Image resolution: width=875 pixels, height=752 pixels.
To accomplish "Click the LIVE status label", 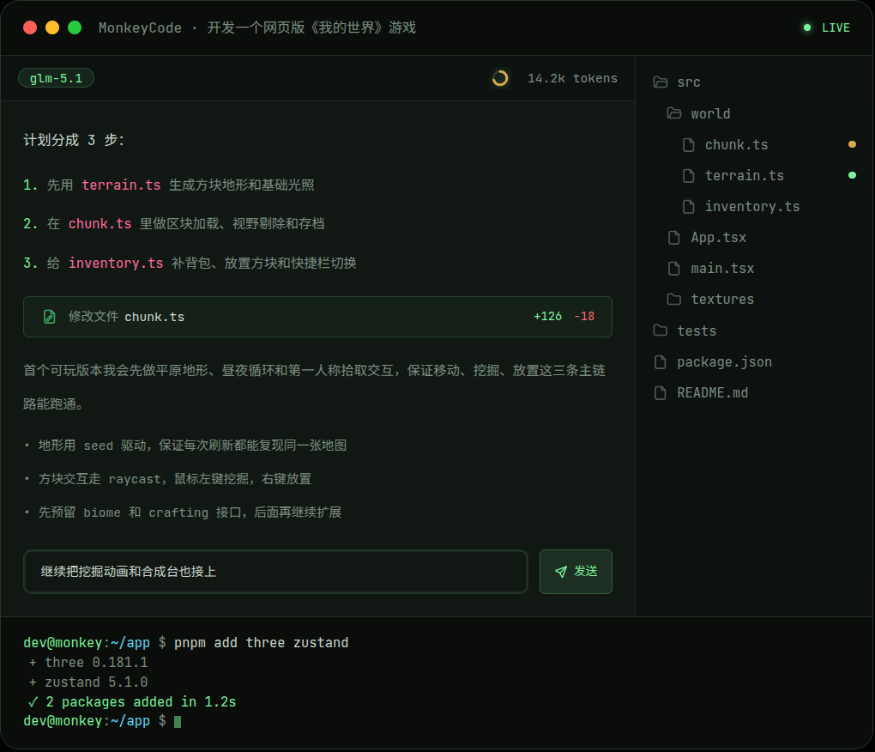I will pos(836,27).
